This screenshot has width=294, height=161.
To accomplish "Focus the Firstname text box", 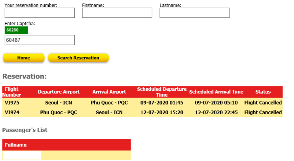I will (117, 13).
